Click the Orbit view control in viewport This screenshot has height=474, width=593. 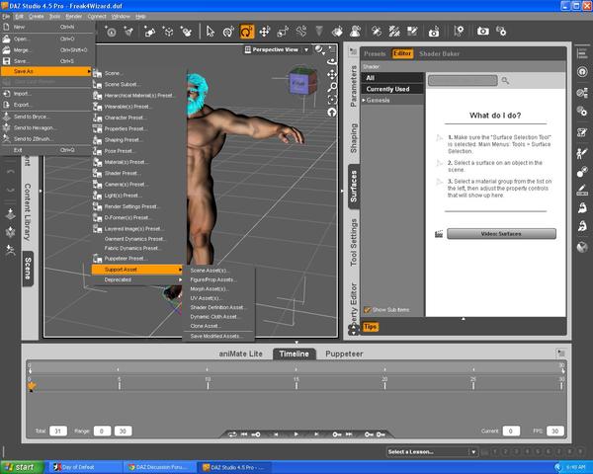(x=332, y=62)
